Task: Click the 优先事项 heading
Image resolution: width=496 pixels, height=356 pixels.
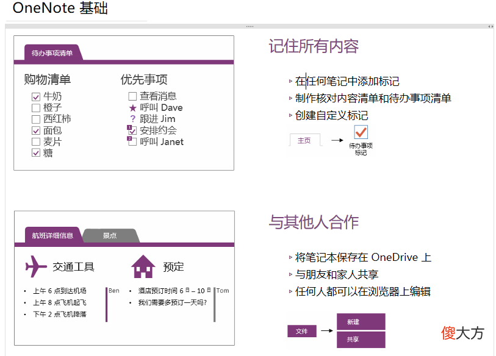Action: pos(144,79)
